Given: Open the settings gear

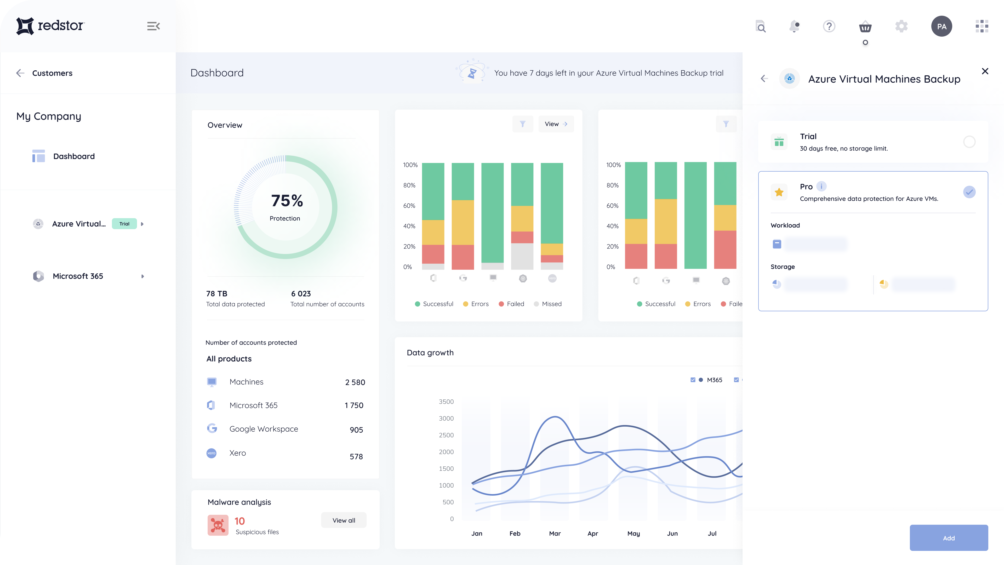Looking at the screenshot, I should point(902,26).
